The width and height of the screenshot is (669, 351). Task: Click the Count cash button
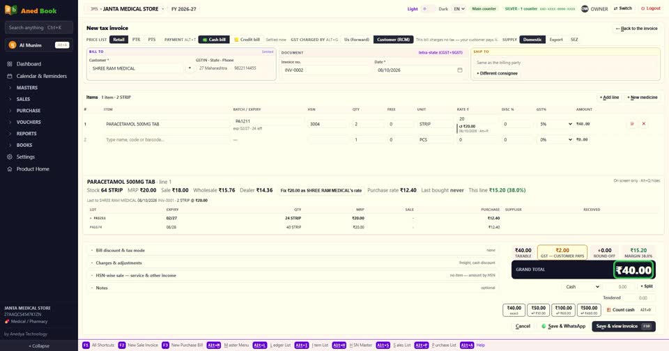[628, 310]
